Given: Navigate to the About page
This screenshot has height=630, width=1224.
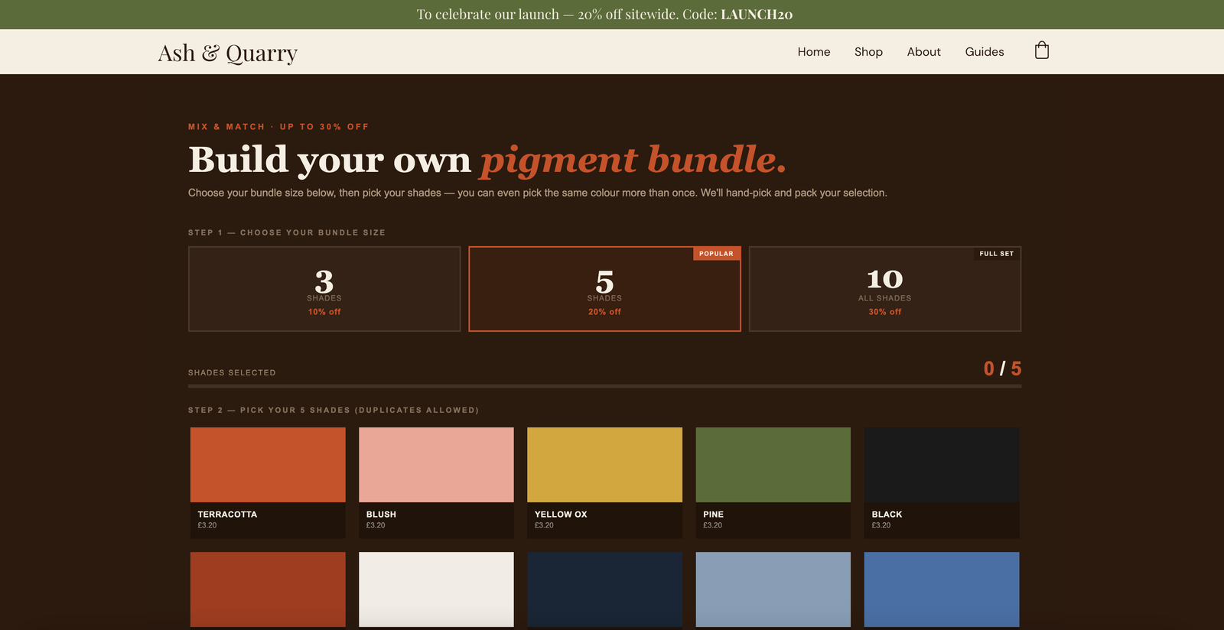Looking at the screenshot, I should [x=923, y=52].
